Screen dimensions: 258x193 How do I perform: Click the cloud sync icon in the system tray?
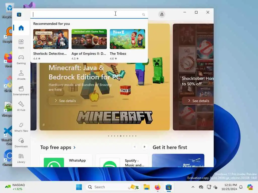201,187
